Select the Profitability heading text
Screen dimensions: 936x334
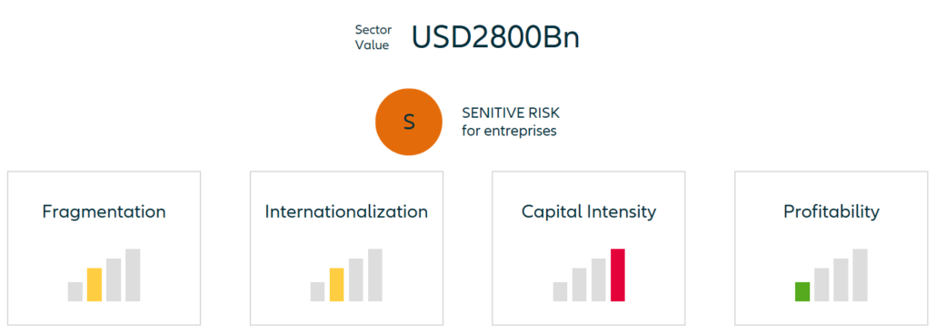[831, 211]
